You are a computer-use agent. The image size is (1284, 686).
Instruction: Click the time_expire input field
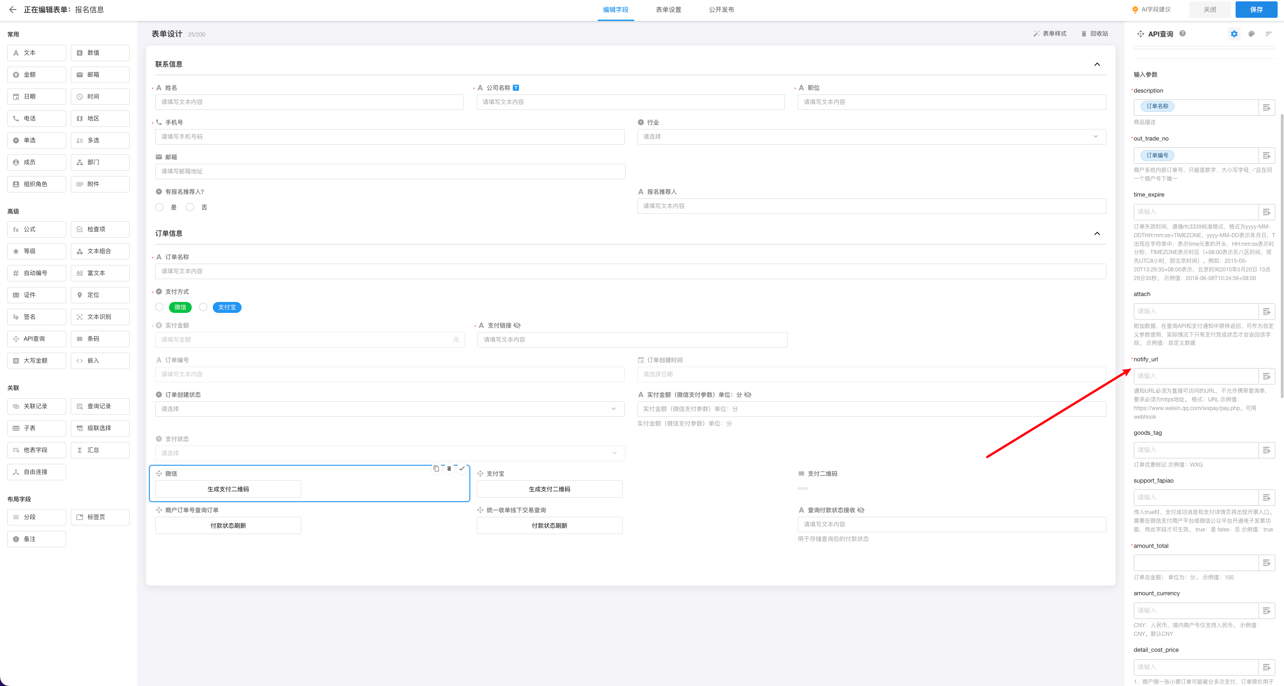pyautogui.click(x=1195, y=212)
